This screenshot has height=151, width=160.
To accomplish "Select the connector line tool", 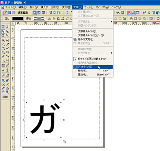I will pos(8,65).
